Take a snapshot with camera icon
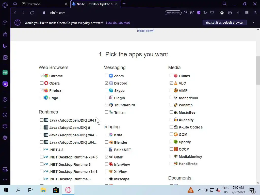 (192, 13)
